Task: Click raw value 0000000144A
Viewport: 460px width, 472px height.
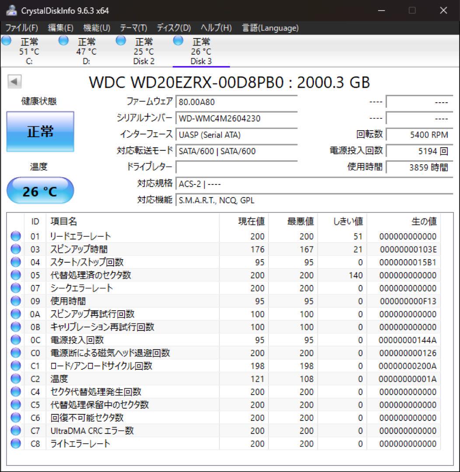Action: pyautogui.click(x=408, y=340)
